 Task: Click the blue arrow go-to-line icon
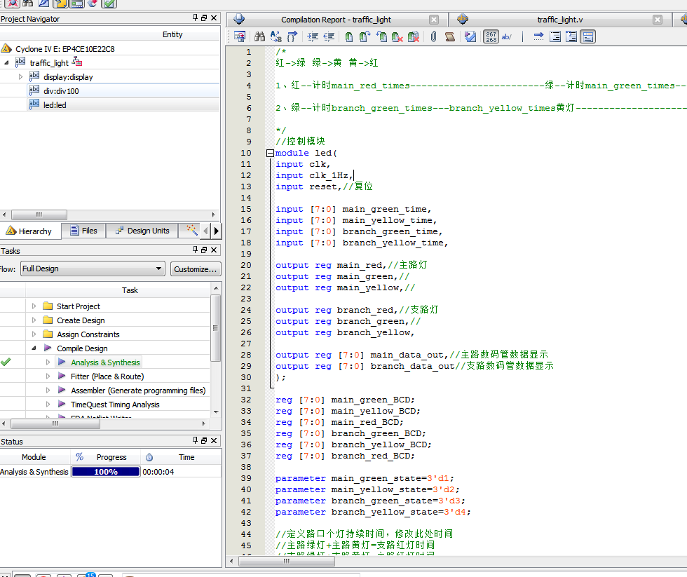539,36
